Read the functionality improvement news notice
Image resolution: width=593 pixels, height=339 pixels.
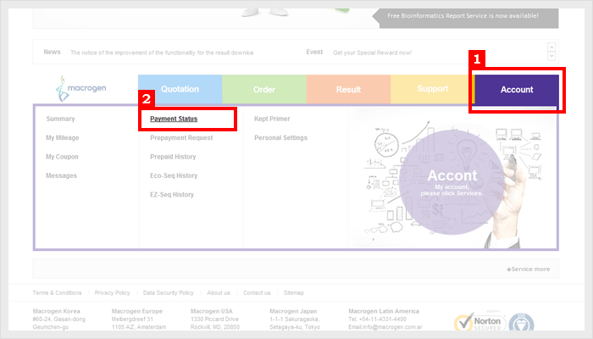(162, 53)
